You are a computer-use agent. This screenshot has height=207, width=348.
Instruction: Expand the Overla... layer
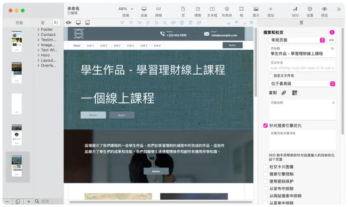(39, 65)
